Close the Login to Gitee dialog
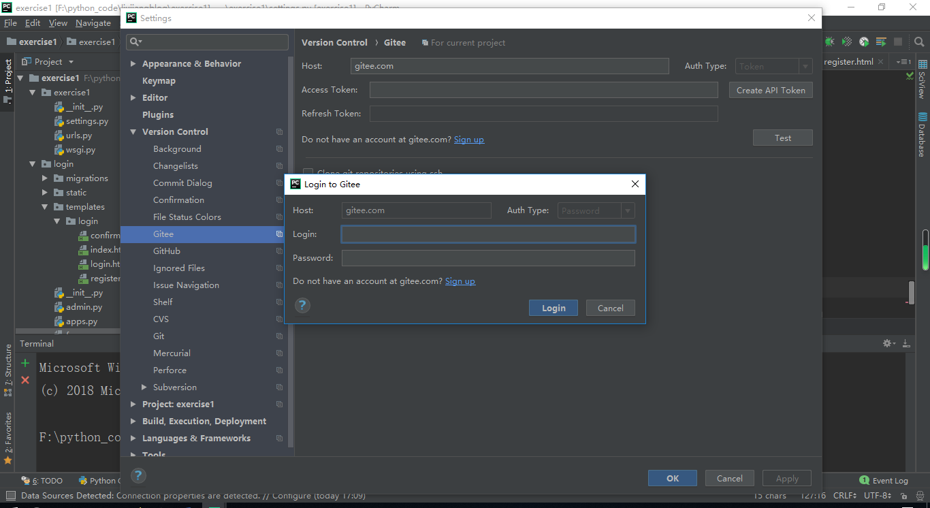 [x=635, y=184]
